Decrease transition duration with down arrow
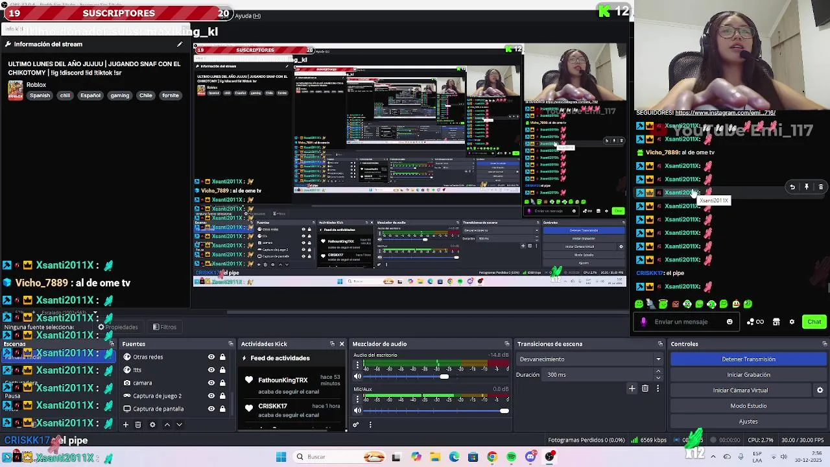 coord(658,377)
